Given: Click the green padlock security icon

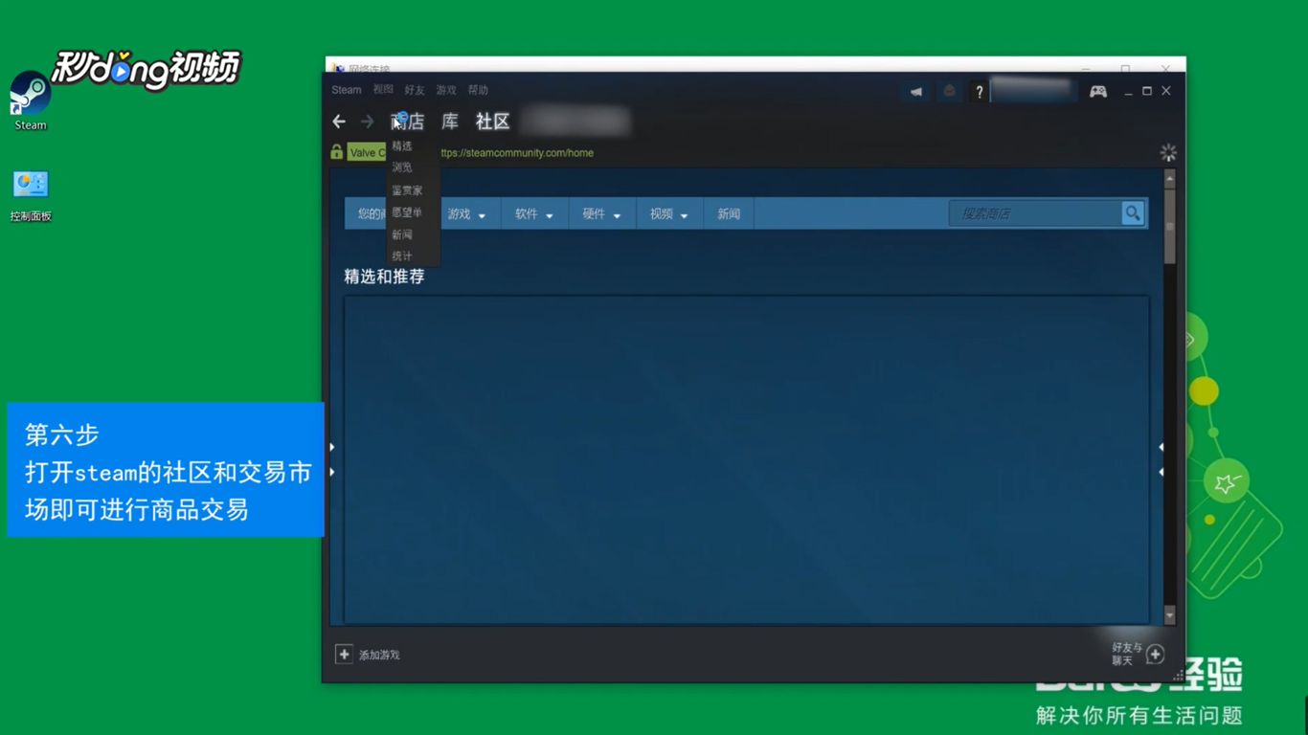Looking at the screenshot, I should point(336,152).
